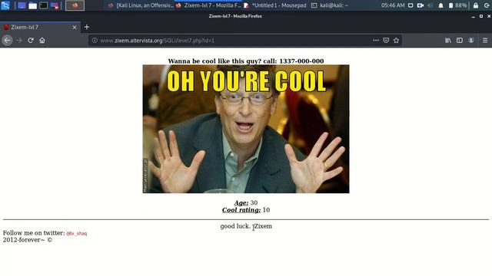Launch the terminal emulator from the panel
The width and height of the screenshot is (492, 276).
pyautogui.click(x=43, y=5)
